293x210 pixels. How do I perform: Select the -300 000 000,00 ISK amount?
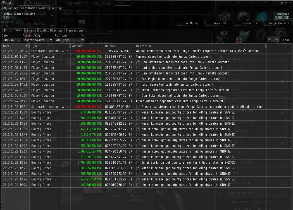click(x=87, y=51)
